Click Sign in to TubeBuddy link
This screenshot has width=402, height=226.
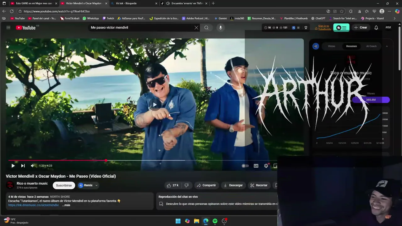pyautogui.click(x=324, y=28)
